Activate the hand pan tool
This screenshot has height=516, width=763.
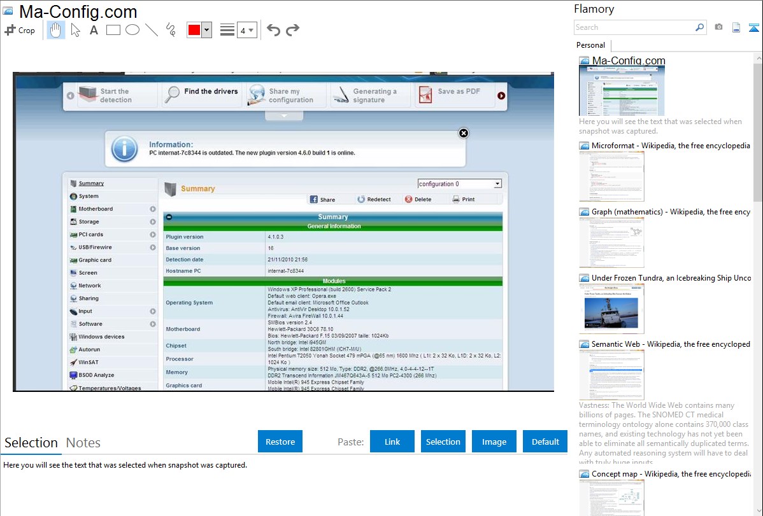tap(56, 30)
